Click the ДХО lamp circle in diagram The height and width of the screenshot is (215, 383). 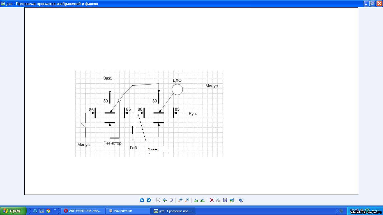[177, 90]
